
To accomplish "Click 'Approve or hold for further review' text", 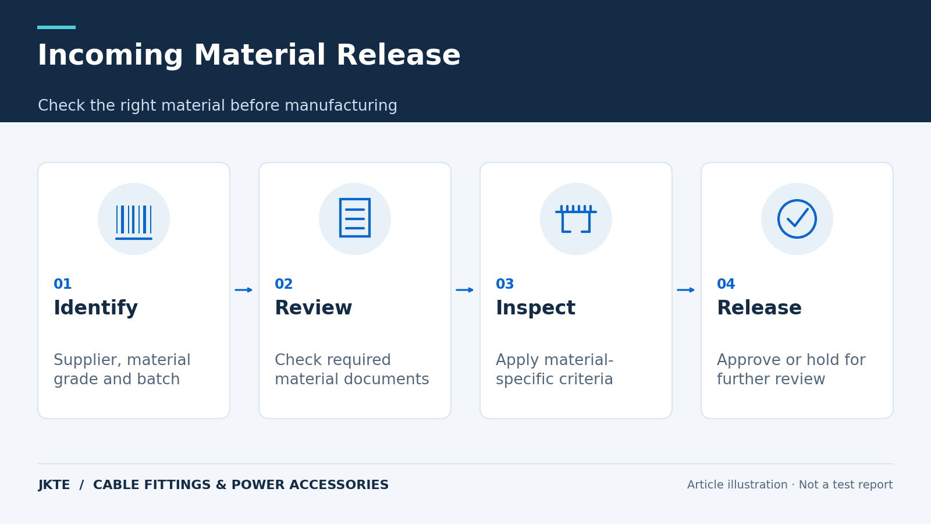I will click(791, 370).
